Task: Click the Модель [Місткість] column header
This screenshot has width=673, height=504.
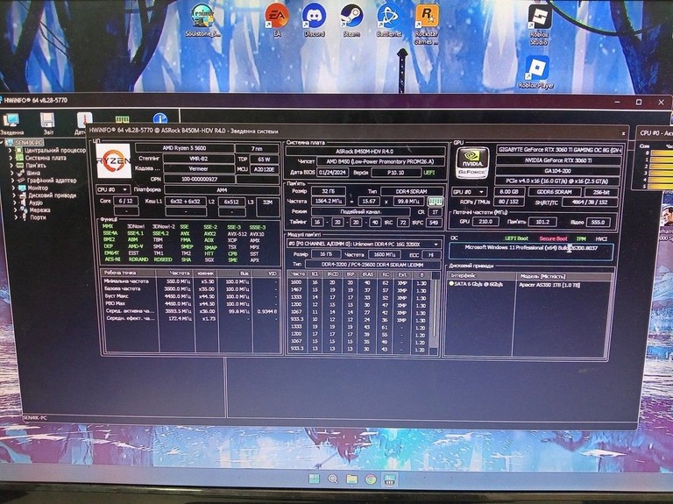Action: click(x=563, y=276)
